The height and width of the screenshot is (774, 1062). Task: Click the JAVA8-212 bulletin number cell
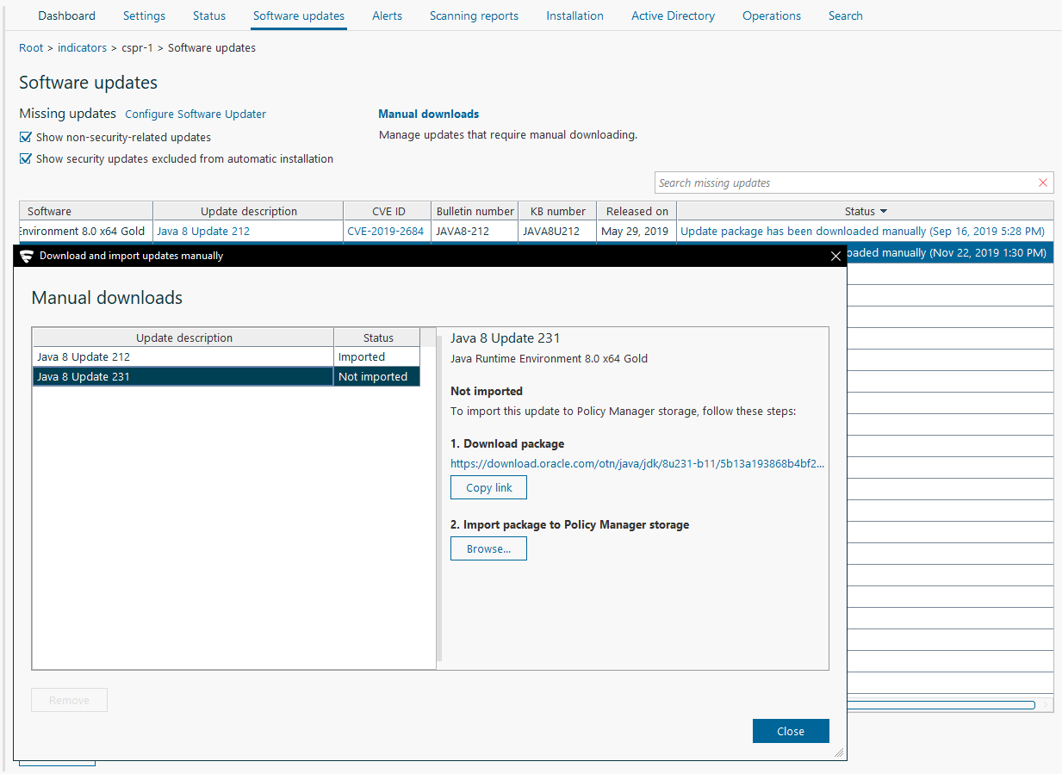click(x=475, y=232)
